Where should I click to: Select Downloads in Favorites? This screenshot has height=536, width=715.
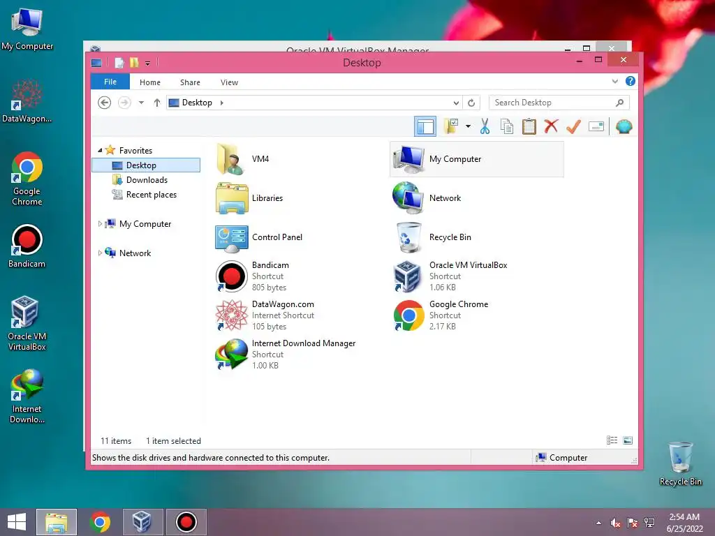pyautogui.click(x=146, y=179)
